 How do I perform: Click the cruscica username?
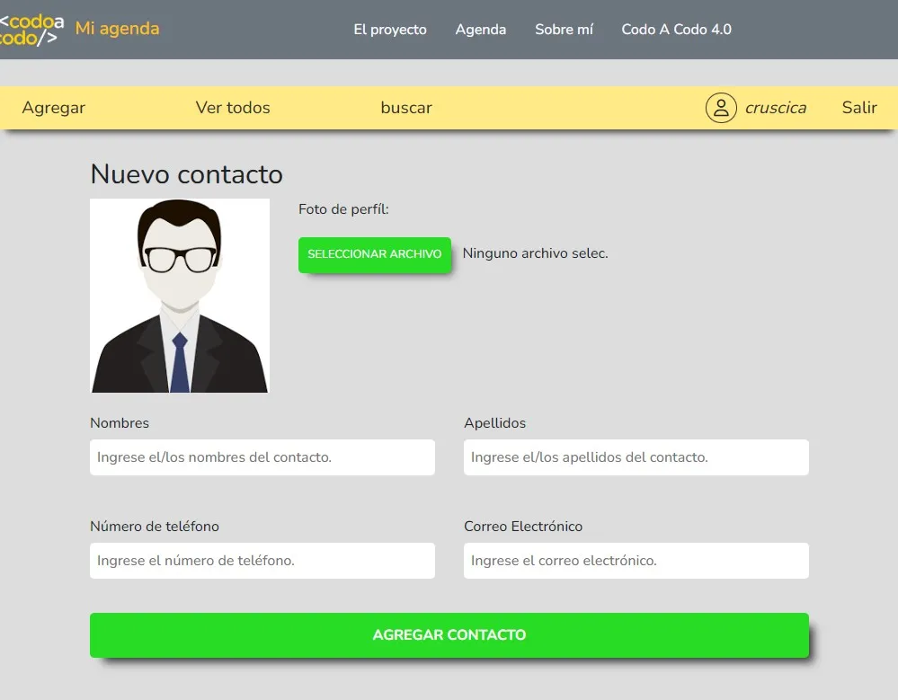coord(775,108)
